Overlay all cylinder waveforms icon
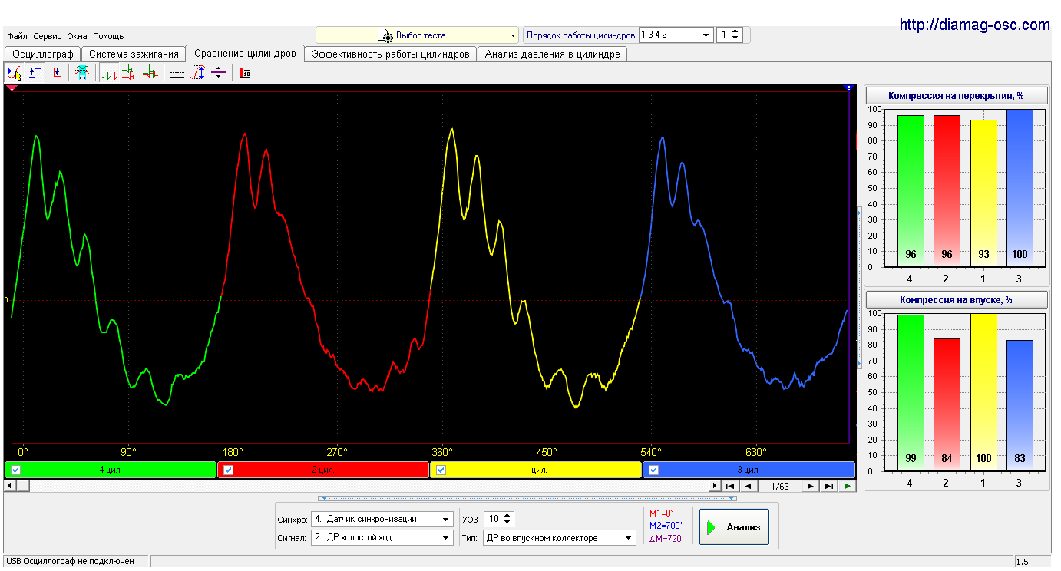 pyautogui.click(x=150, y=73)
